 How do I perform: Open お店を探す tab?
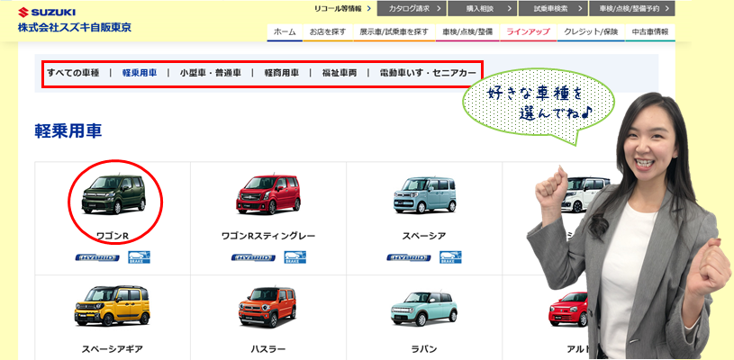(x=328, y=32)
